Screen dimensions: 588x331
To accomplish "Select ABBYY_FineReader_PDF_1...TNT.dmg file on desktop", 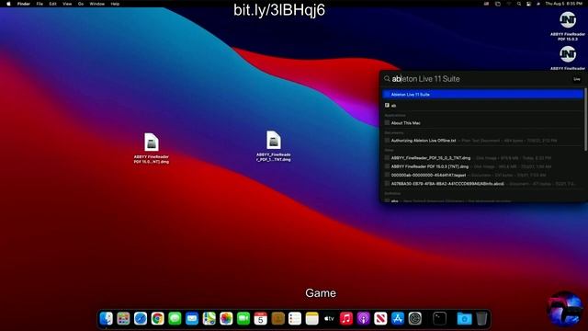I will click(x=274, y=146).
